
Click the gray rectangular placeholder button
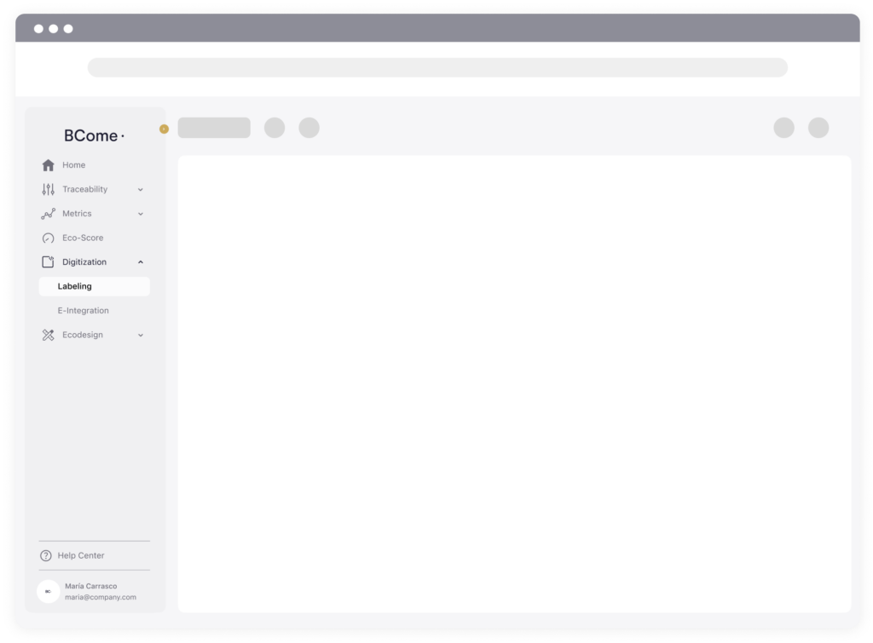coord(214,128)
